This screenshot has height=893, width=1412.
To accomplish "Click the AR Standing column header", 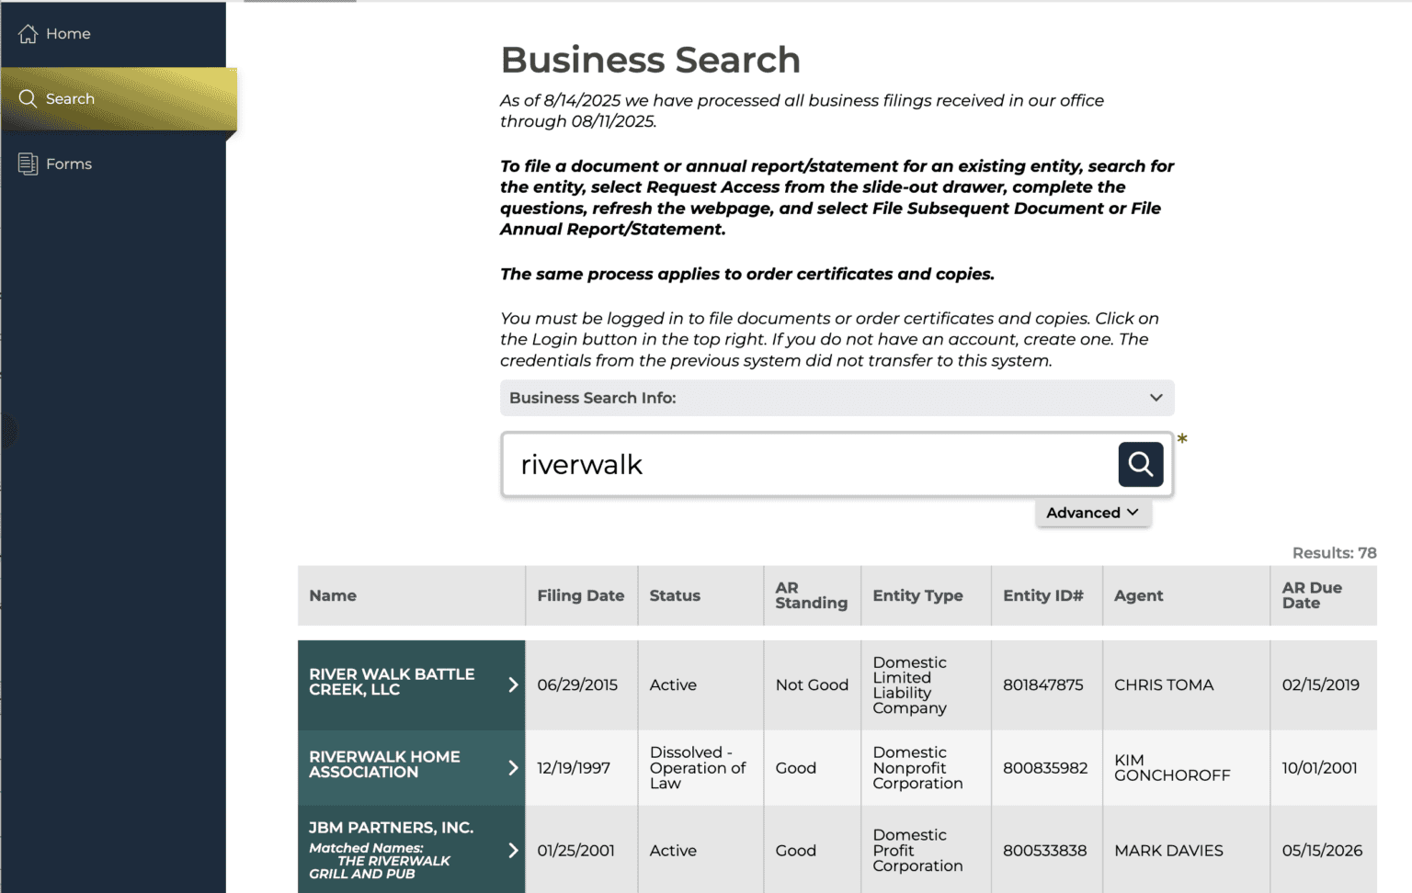I will 811,595.
